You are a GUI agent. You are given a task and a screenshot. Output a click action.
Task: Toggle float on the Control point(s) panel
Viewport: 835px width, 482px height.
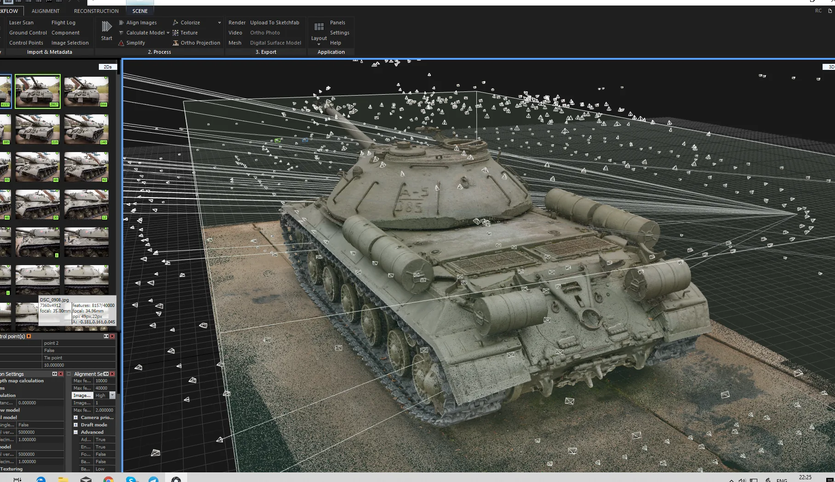click(106, 336)
